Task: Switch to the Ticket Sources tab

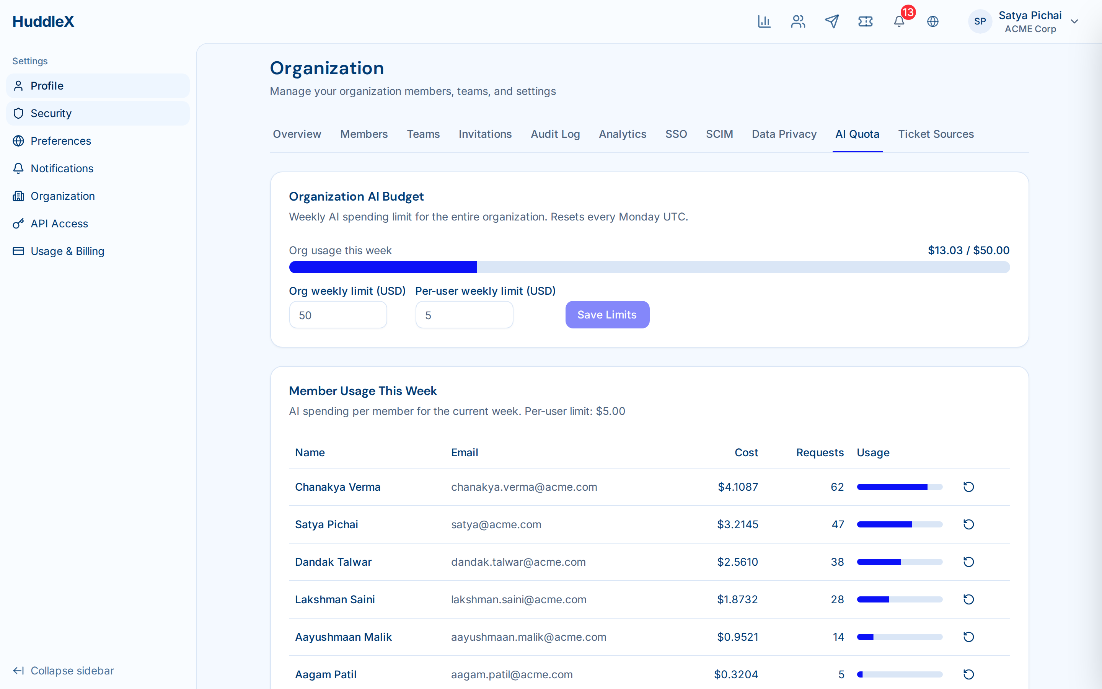Action: (936, 134)
